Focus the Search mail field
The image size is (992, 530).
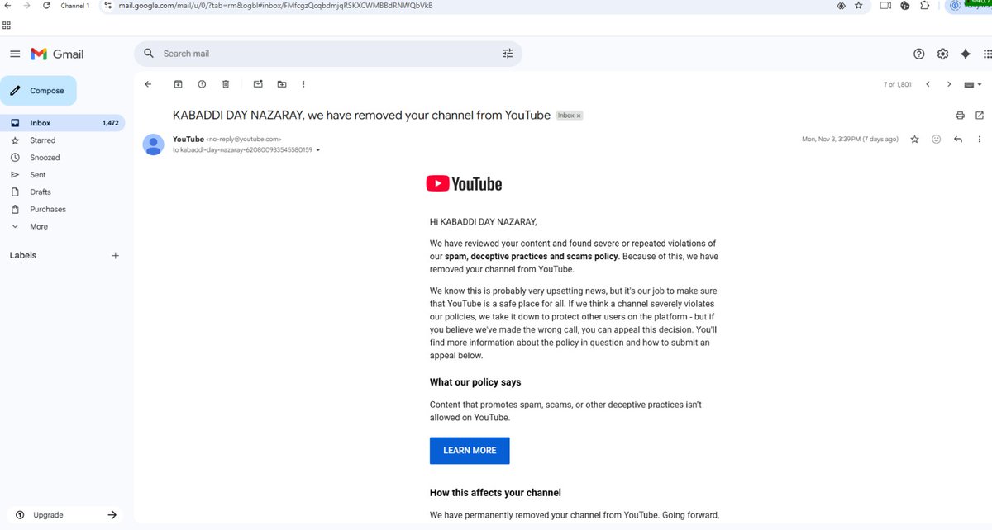point(328,54)
